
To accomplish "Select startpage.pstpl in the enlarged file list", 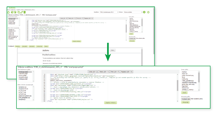I will pos(25,72).
